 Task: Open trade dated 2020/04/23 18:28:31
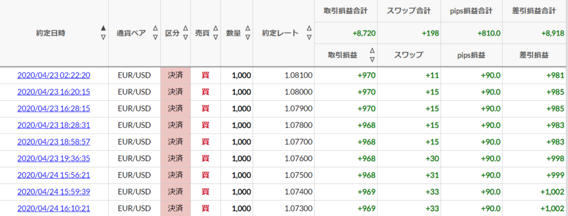tap(54, 125)
